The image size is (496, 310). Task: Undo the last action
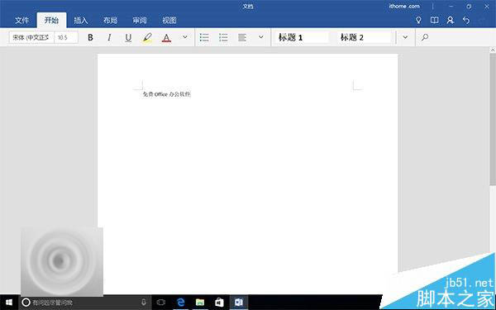pos(466,20)
